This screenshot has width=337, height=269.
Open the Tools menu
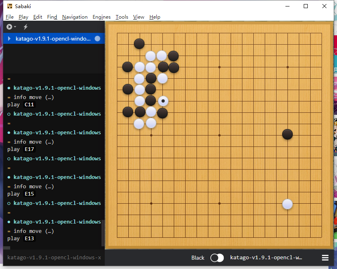pos(122,17)
